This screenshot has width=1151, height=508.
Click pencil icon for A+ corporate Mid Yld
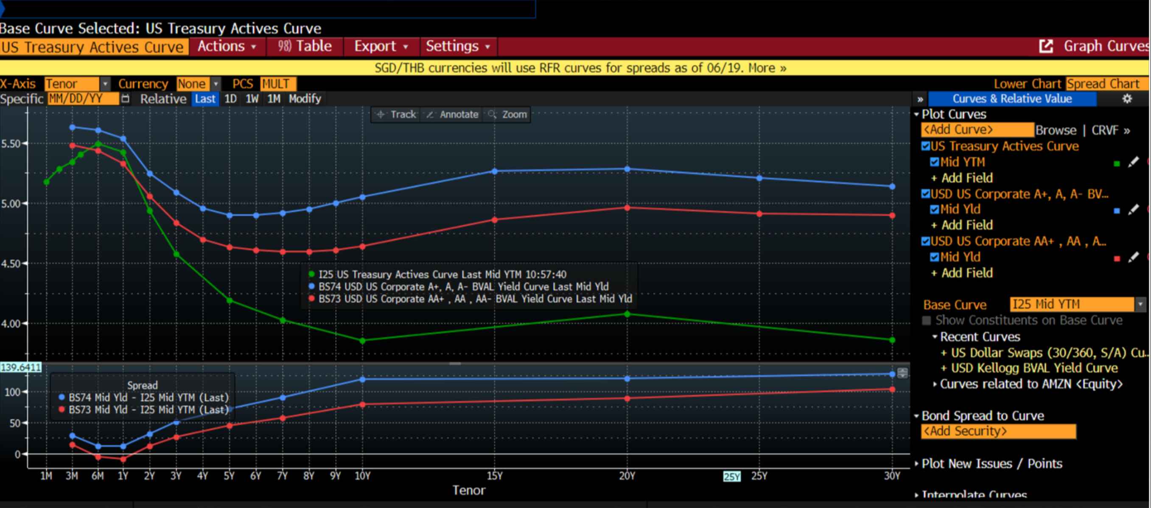[1133, 210]
